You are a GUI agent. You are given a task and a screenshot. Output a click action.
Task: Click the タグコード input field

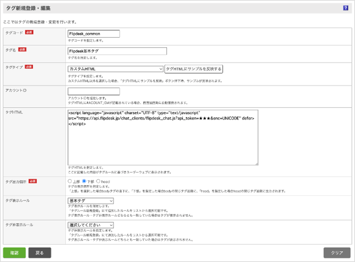coord(94,33)
